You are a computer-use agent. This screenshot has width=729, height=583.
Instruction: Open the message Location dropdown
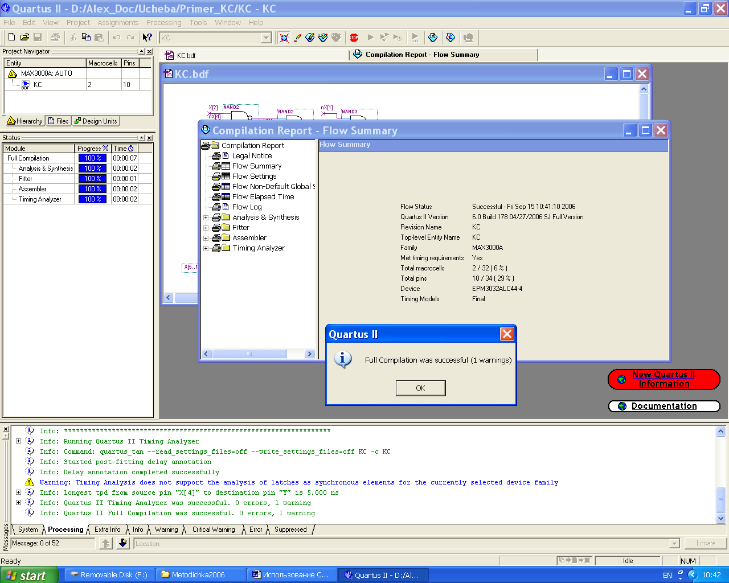675,544
